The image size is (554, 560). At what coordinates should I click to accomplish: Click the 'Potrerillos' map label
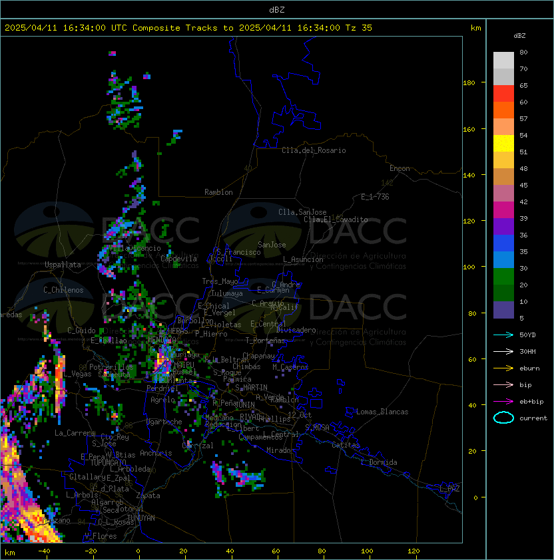pyautogui.click(x=111, y=367)
